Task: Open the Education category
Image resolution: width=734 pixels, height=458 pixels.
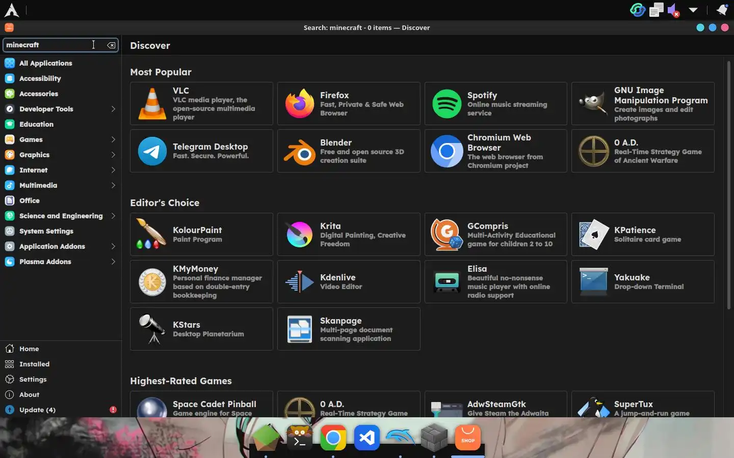Action: point(61,124)
